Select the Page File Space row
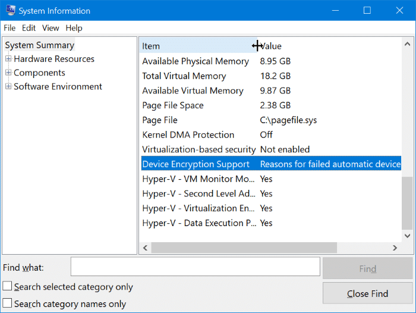Screen dimensions: 416x313 [271, 105]
